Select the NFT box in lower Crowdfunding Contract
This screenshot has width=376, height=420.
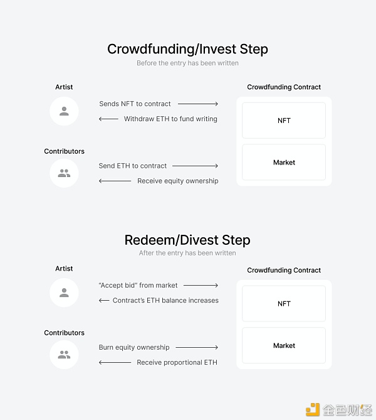[x=284, y=304]
